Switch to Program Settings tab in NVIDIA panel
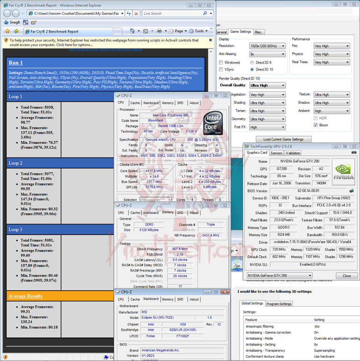Image resolution: width=360 pixels, height=361 pixels. click(x=279, y=304)
